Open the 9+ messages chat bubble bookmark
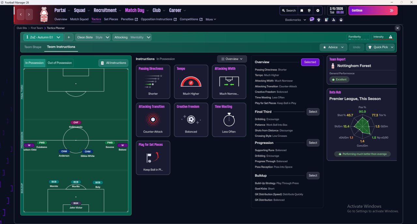 click(x=312, y=20)
